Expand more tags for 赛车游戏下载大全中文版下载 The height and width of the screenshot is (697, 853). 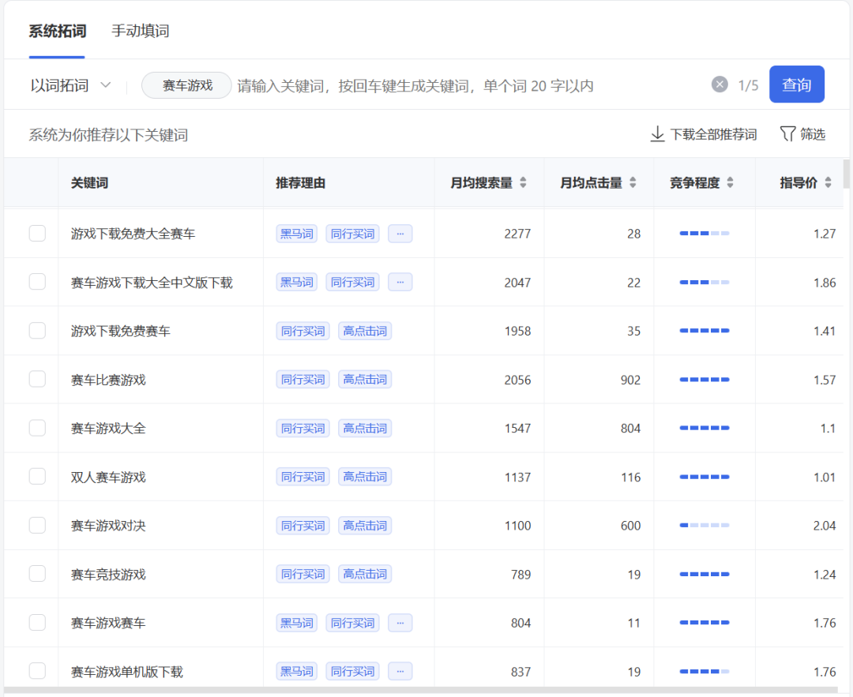[x=400, y=282]
